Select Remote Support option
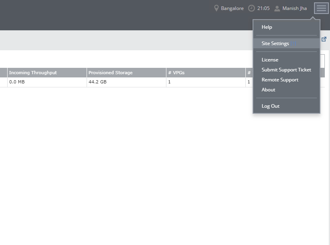This screenshot has width=330, height=245. pyautogui.click(x=280, y=80)
